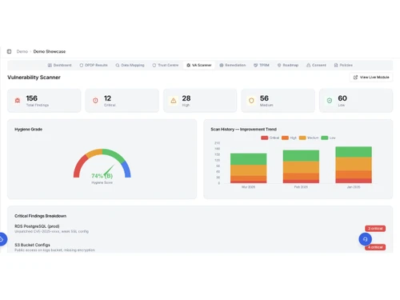Click the 60 Low count
Image resolution: width=400 pixels, height=300 pixels.
[x=342, y=98]
